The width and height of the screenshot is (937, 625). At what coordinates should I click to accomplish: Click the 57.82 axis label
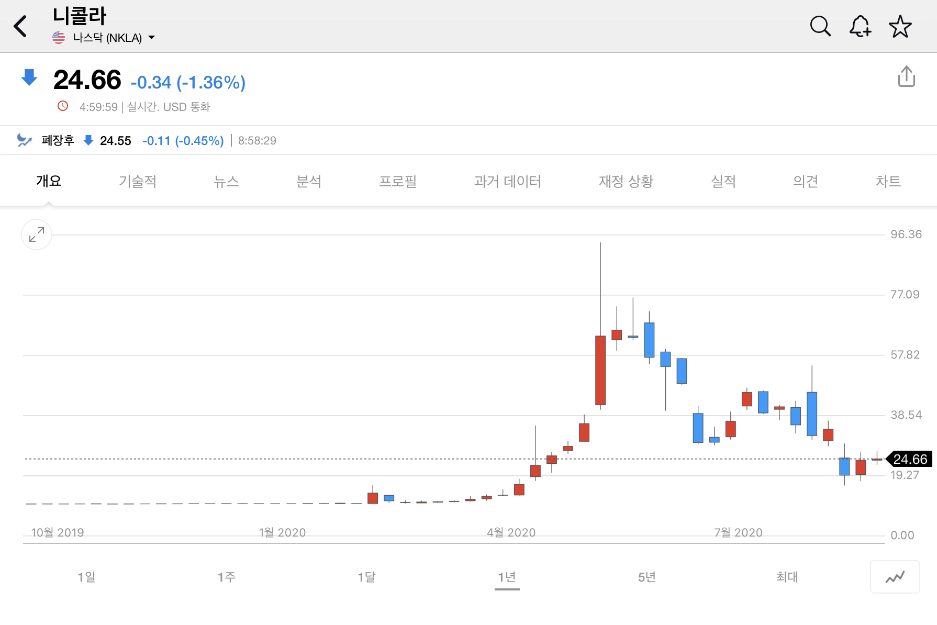point(905,355)
